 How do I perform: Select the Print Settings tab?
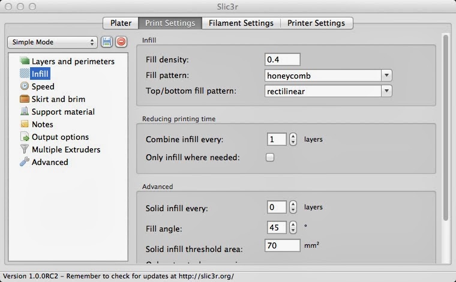[170, 23]
